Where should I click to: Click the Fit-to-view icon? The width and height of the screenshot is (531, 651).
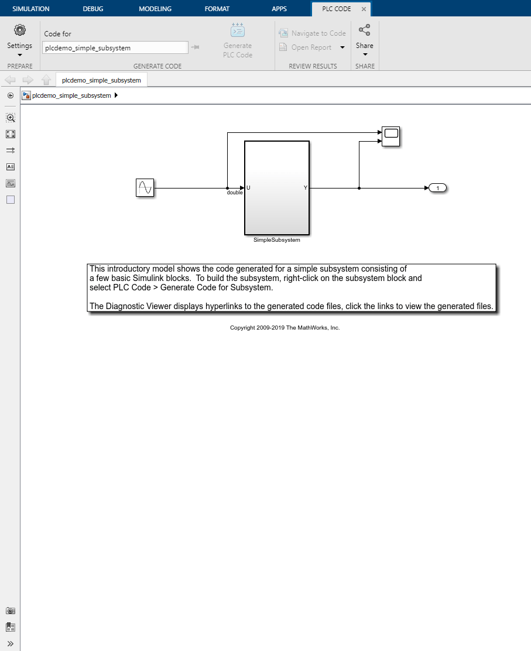pos(10,134)
